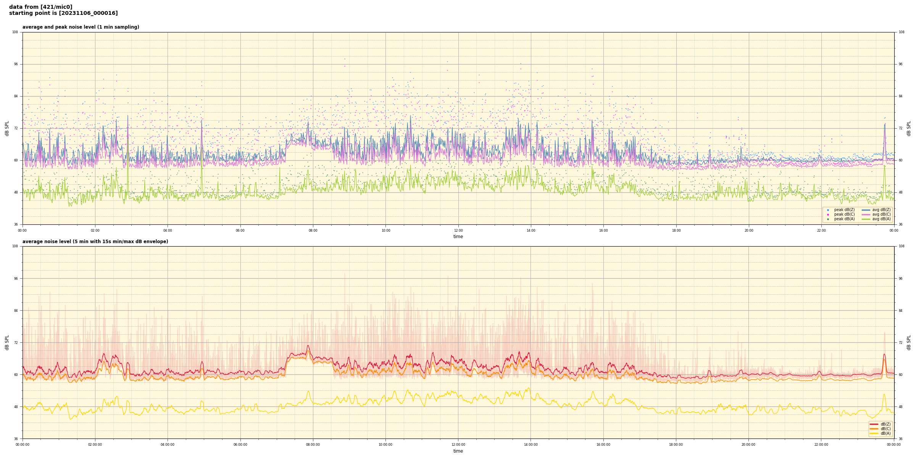
Task: Click the 18:00:00 tick label on bottom chart
Action: point(676,445)
